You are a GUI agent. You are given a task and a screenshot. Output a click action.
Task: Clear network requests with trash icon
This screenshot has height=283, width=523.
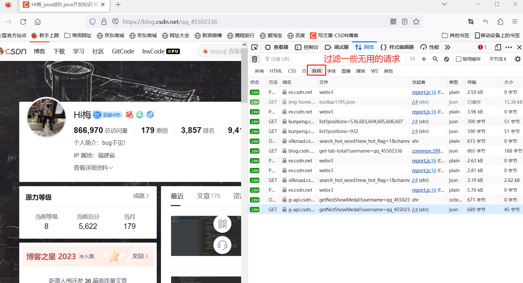coord(255,59)
